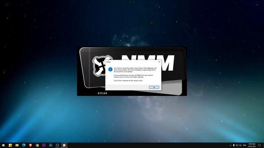This screenshot has height=148, width=264.
Task: Launch Microsoft Edge from the taskbar
Action: tap(24, 145)
